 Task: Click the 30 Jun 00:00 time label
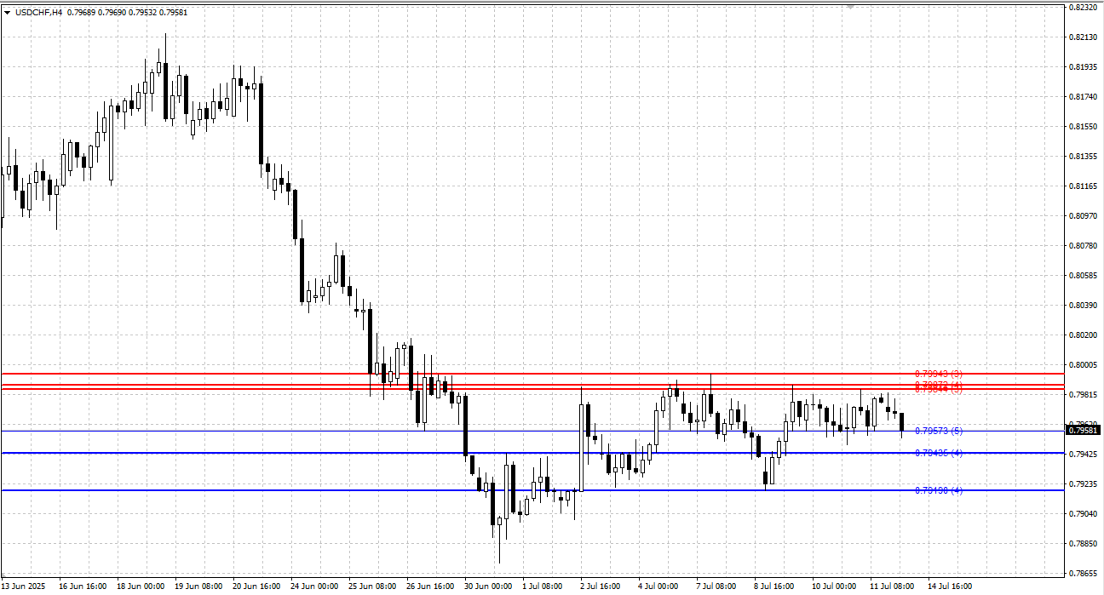pos(488,586)
